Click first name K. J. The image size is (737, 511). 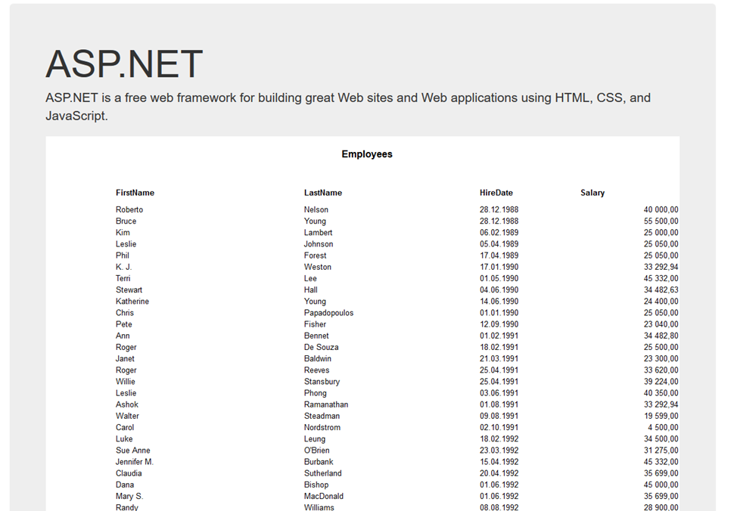[123, 267]
